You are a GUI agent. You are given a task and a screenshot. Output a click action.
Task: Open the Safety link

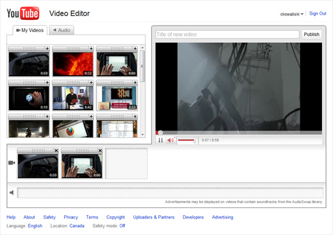tap(49, 217)
